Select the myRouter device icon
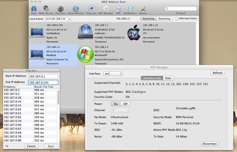The image size is (237, 152). tap(85, 32)
